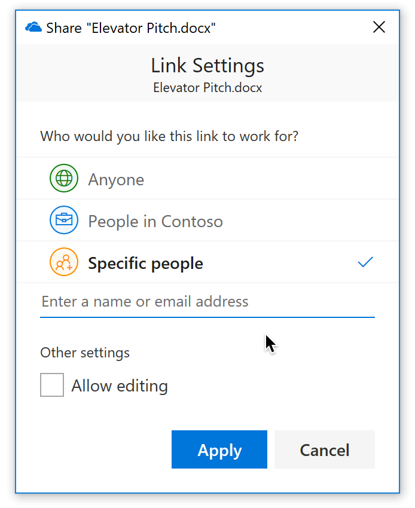The width and height of the screenshot is (415, 508).
Task: Click the blue checkmark beside Specific people
Action: tap(365, 262)
